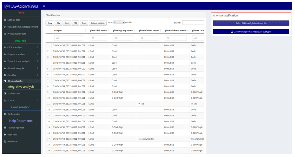The width and height of the screenshot is (295, 157).
Task: Open Starburst plot menu item
Action: pyautogui.click(x=21, y=93)
